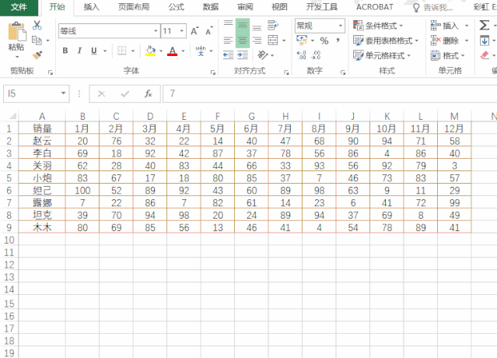Switch to the 页面布局 tab
Screen dimensions: 497x358
coord(134,7)
